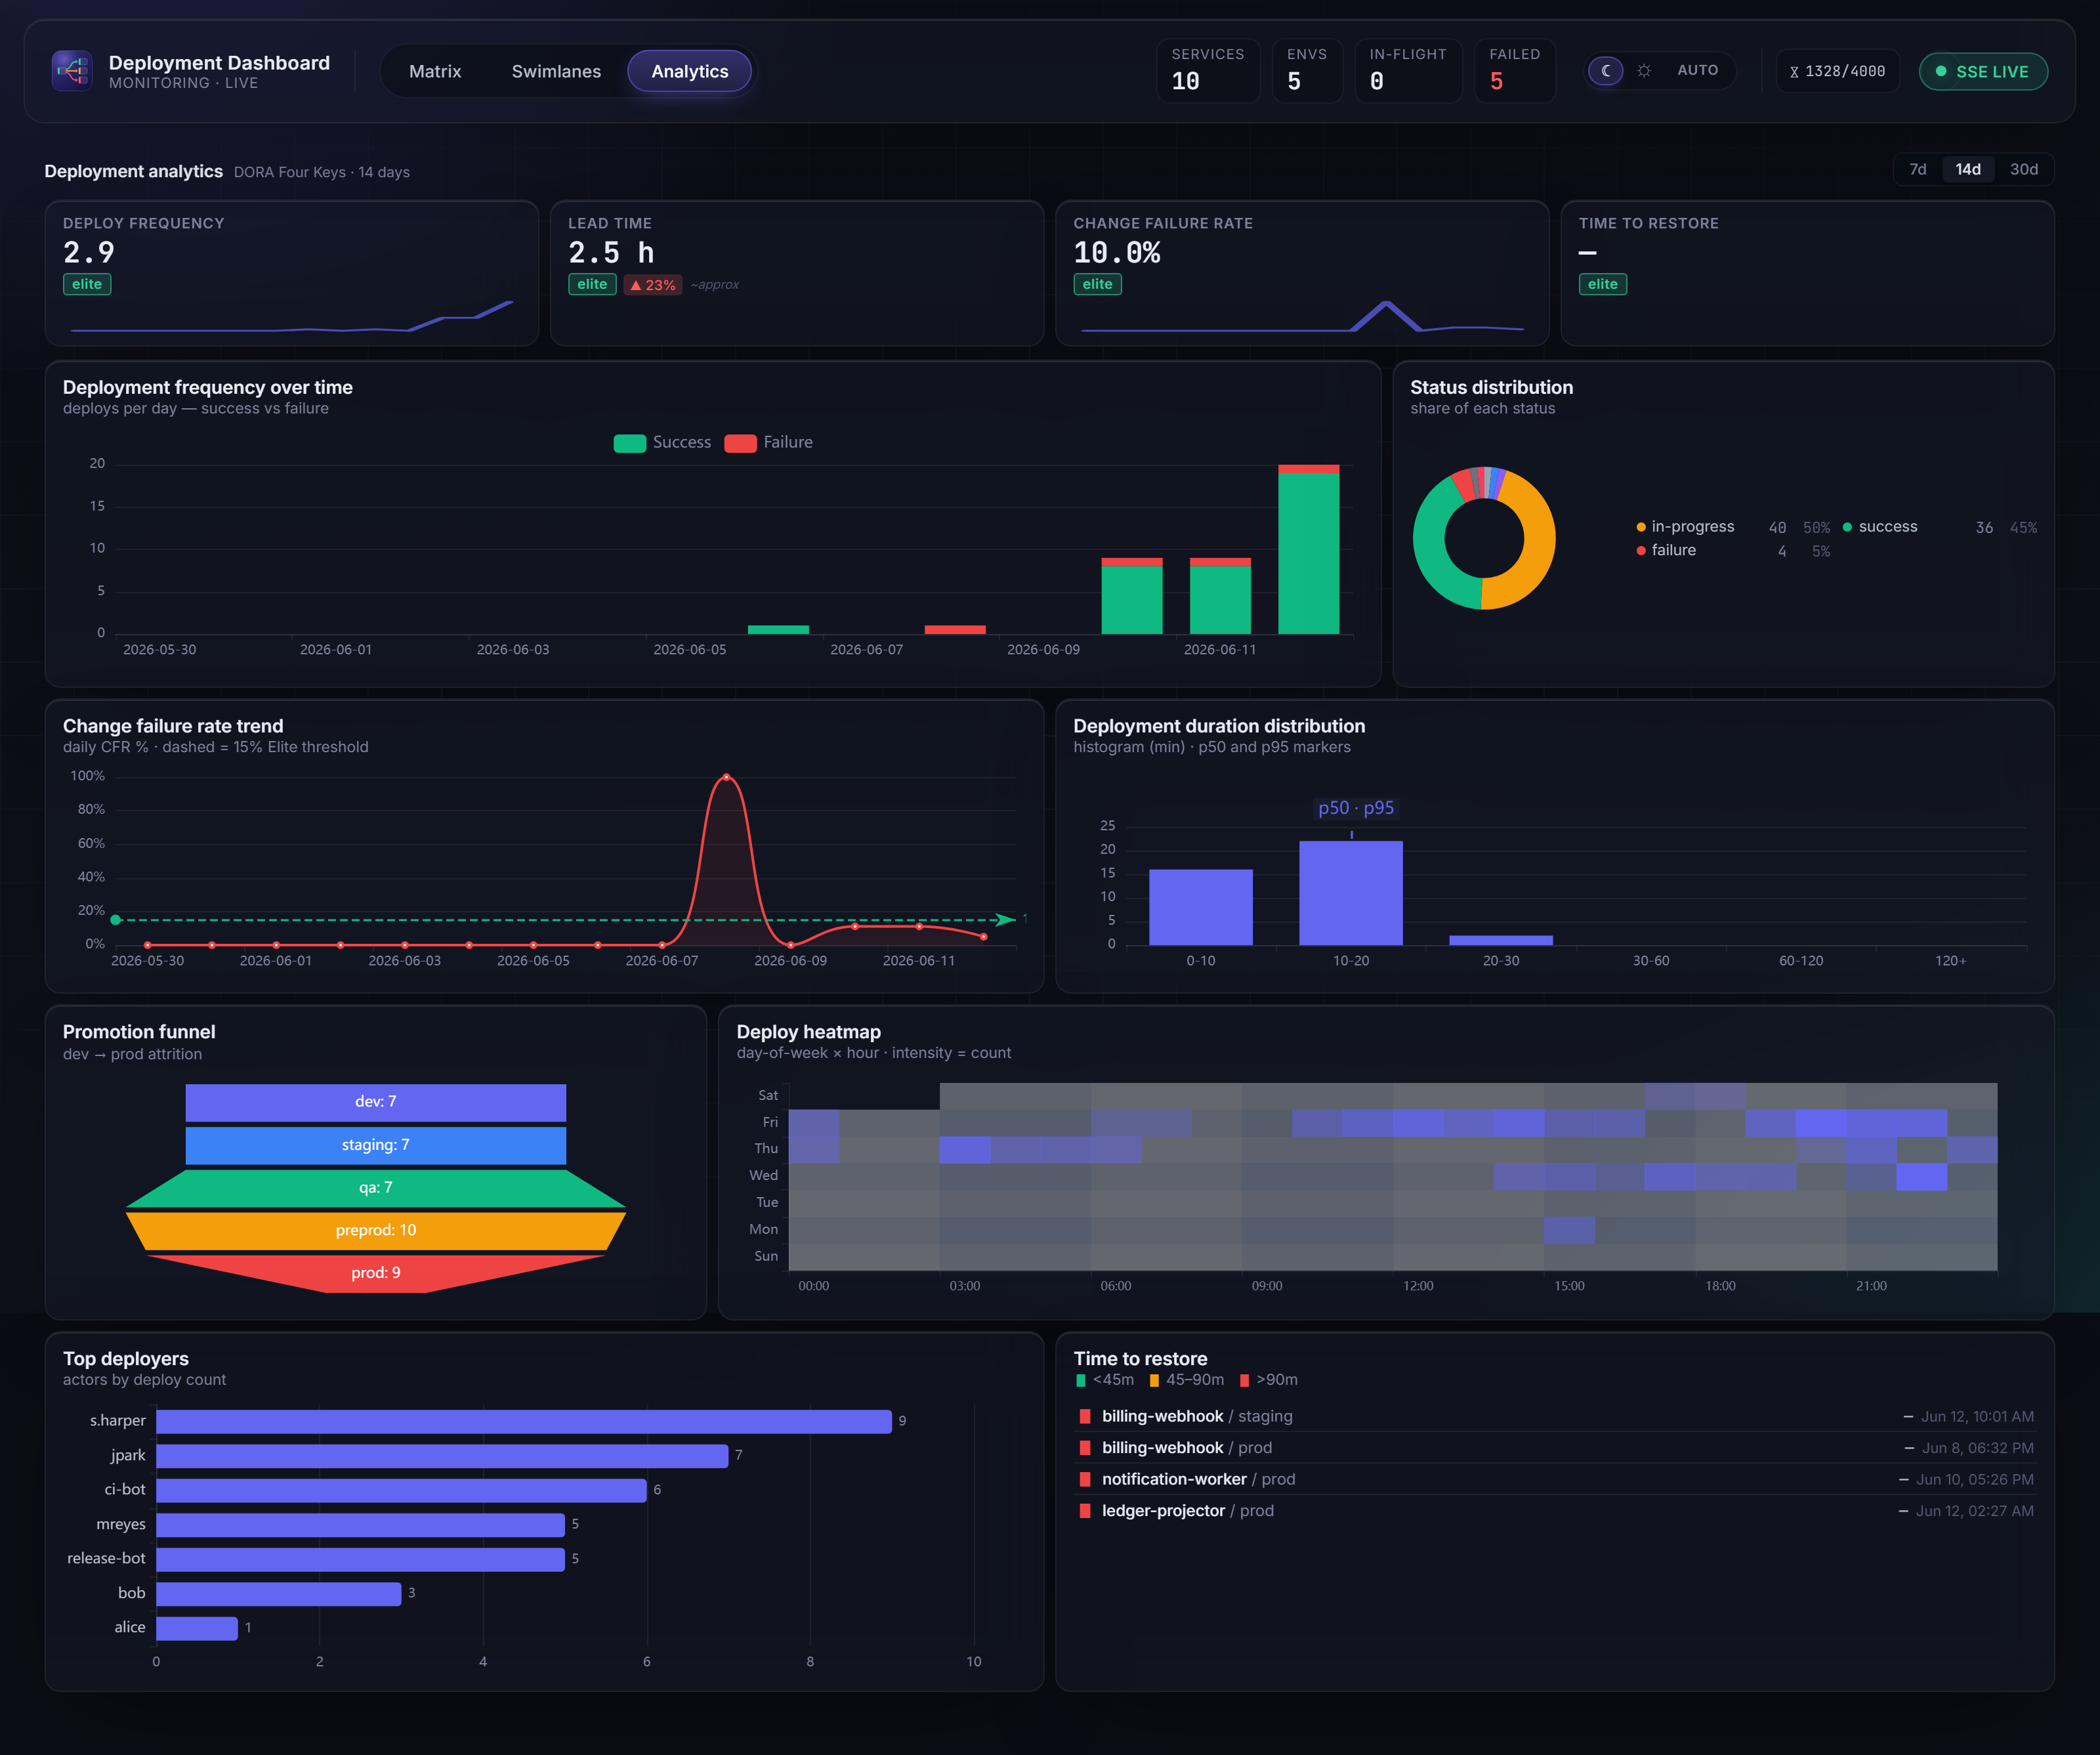Click the s.harper bar in Top deployers
Screen dimensions: 2100x1755
click(x=523, y=1421)
